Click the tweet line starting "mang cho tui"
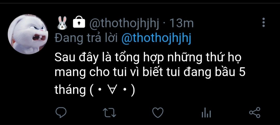This screenshot has height=125, width=280. point(150,73)
